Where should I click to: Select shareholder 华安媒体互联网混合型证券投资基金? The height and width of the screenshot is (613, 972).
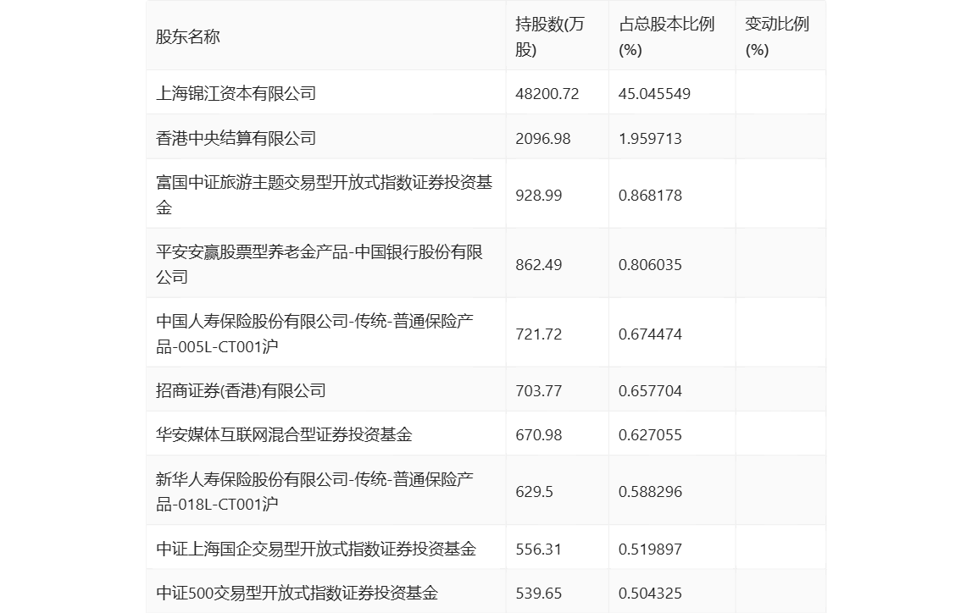284,434
